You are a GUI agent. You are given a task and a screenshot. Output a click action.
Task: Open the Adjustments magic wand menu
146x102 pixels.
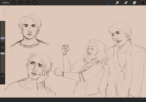point(21,3)
